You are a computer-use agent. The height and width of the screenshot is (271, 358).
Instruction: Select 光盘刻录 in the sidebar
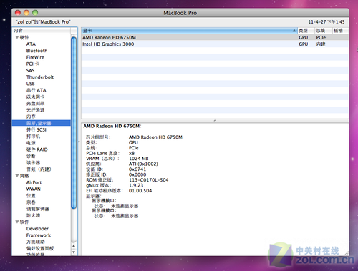pyautogui.click(x=35, y=104)
